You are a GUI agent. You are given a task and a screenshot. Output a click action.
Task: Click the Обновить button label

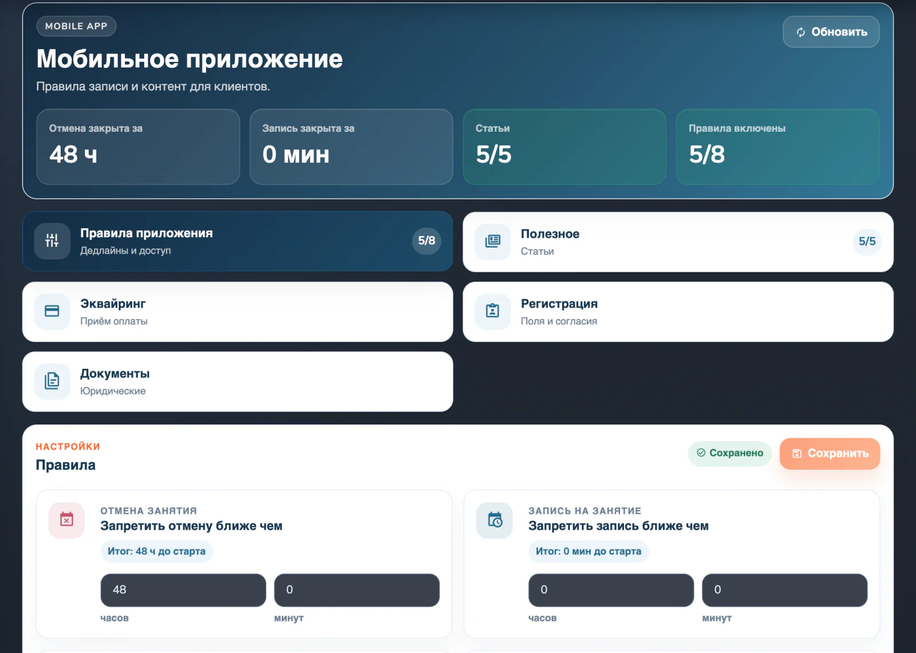coord(839,32)
